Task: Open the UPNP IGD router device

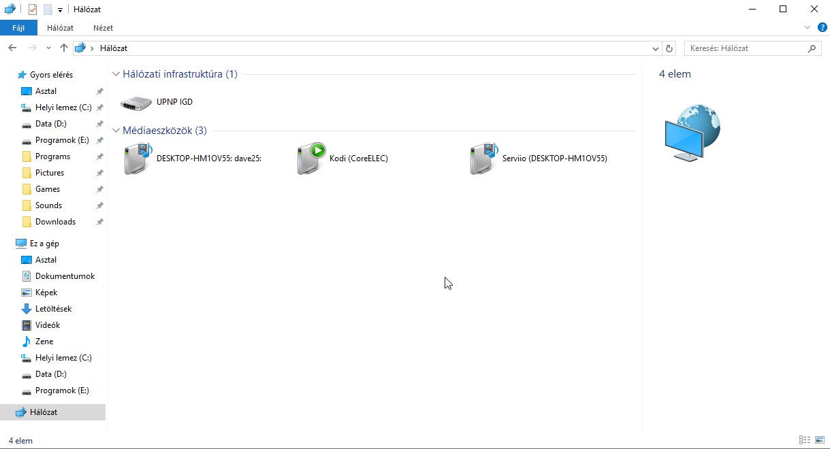Action: click(157, 102)
